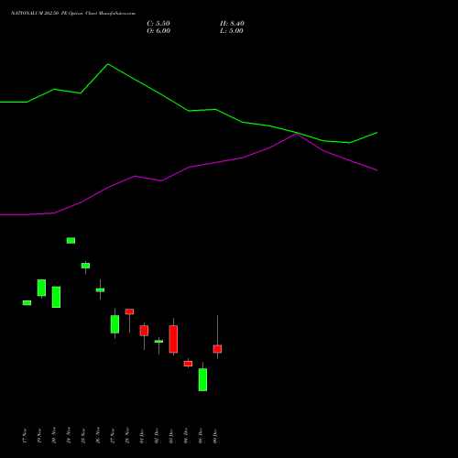Viewport: 458px width, 458px height.
Task: Click the low value L: 5.00
Action: [232, 31]
